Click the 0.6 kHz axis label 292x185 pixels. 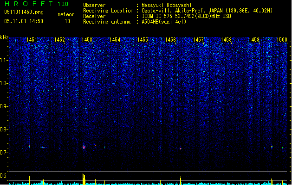click(4, 176)
